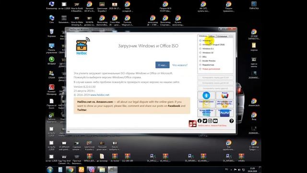Click the blue info circle icon

[206, 95]
